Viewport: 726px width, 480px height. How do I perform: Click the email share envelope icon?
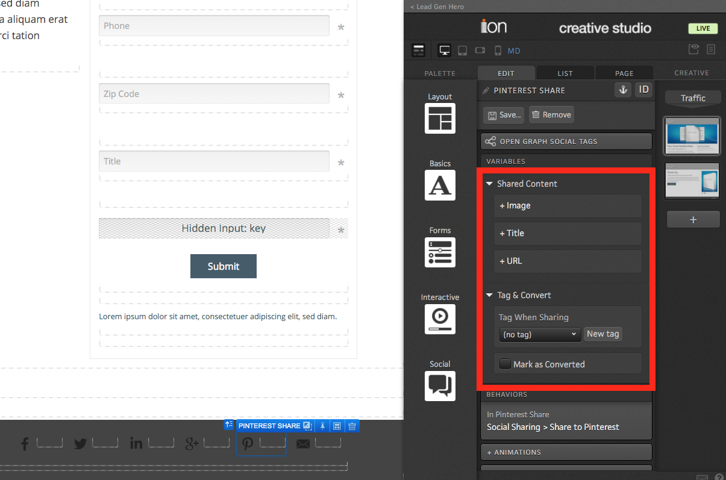click(x=303, y=444)
